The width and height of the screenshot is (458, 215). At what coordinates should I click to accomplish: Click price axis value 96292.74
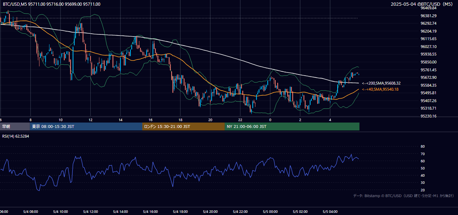429,23
